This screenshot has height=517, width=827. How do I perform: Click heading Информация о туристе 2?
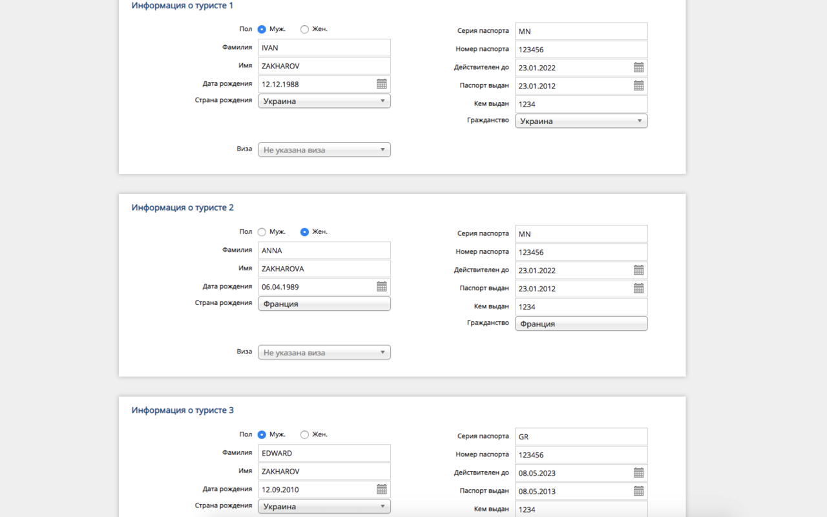[183, 207]
